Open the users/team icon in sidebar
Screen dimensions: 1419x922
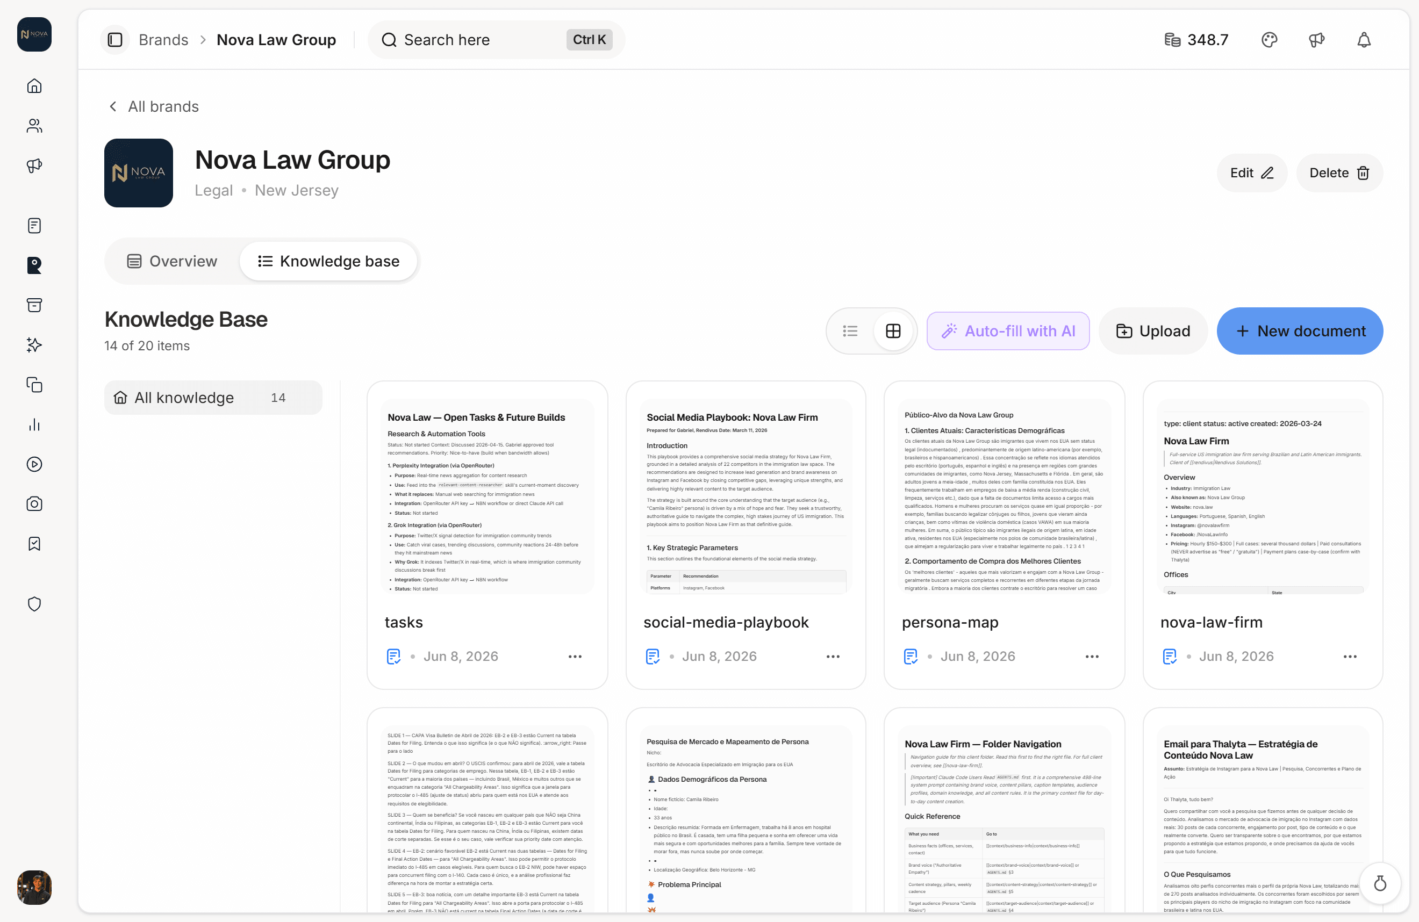34,126
